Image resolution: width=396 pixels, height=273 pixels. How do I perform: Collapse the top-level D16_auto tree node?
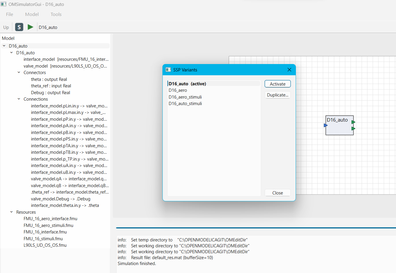pyautogui.click(x=4, y=46)
